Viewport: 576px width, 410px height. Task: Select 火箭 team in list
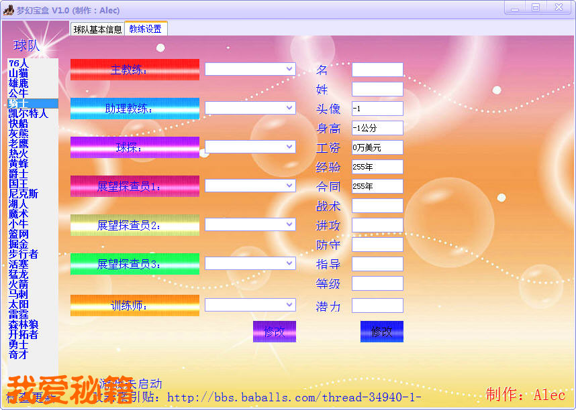click(18, 284)
